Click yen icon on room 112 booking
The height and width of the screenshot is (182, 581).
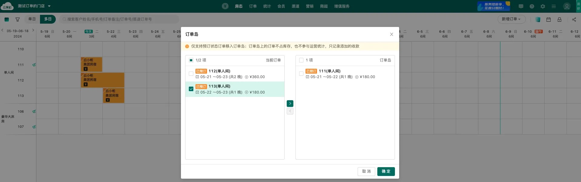click(85, 84)
